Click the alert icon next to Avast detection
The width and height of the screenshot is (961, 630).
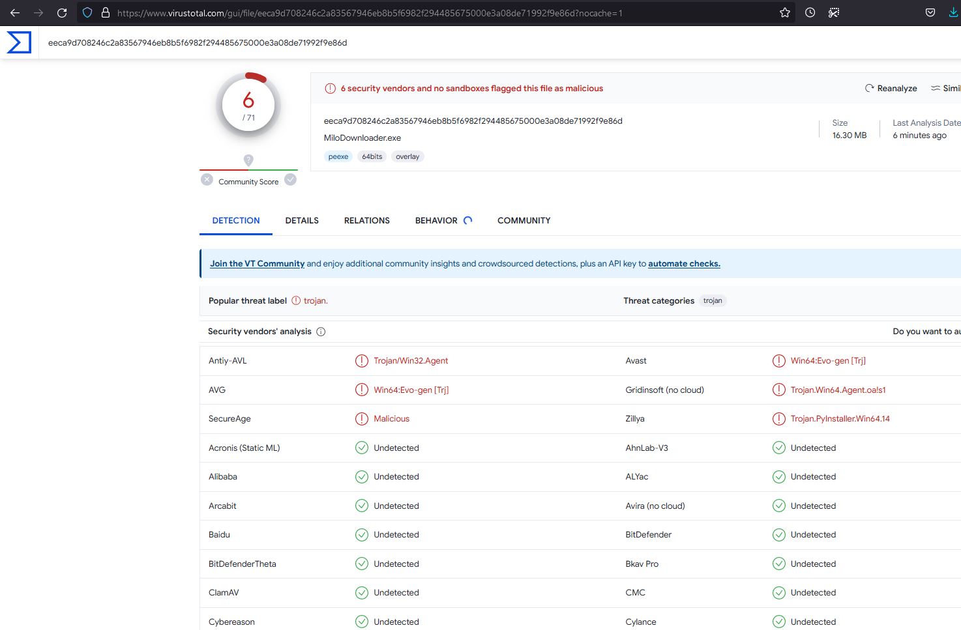[x=779, y=361]
